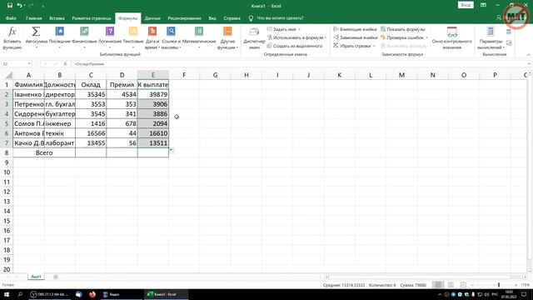Open Firefox from the taskbar
This screenshot has width=533, height=300.
[92, 294]
